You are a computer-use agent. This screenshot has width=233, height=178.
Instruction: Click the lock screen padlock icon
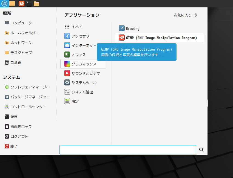click(7, 127)
